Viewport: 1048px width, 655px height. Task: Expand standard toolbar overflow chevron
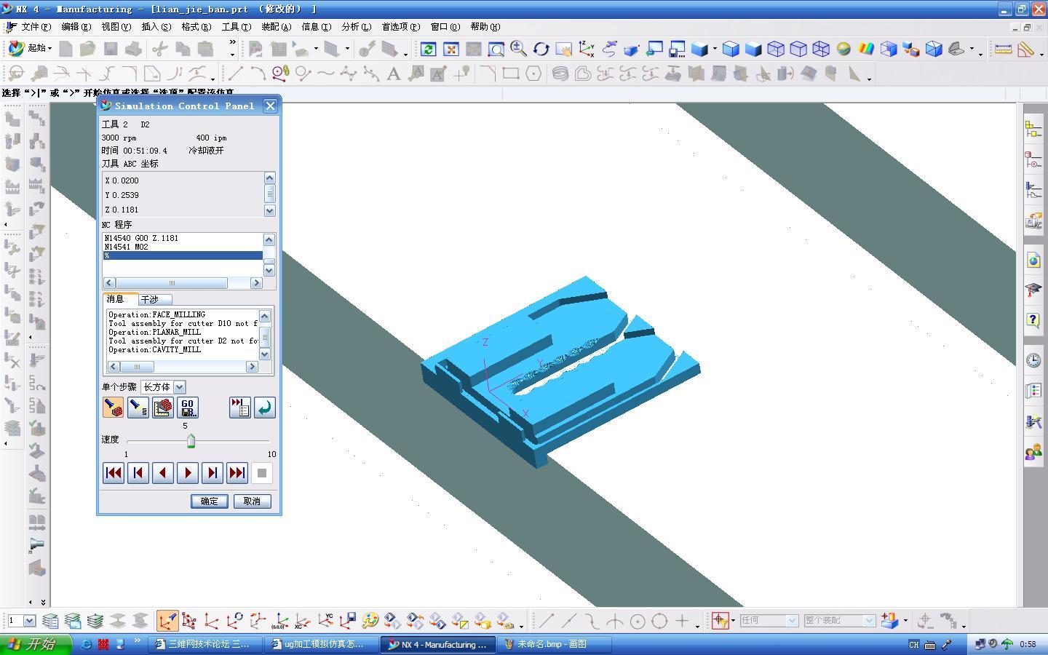[233, 43]
